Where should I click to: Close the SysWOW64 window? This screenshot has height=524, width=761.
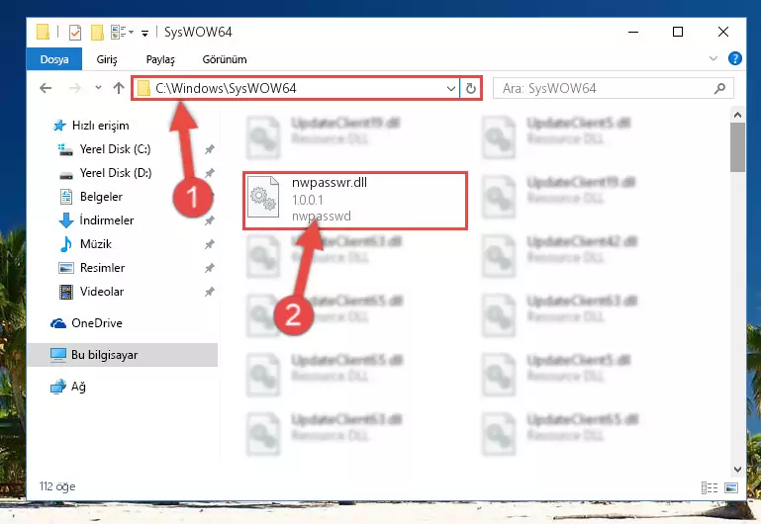pyautogui.click(x=723, y=32)
